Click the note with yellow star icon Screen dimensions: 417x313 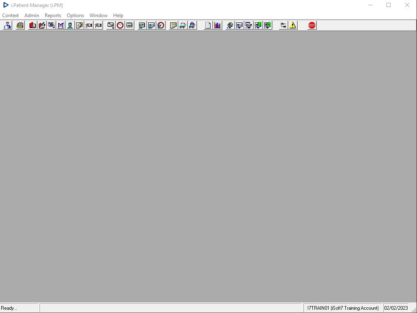(x=79, y=25)
